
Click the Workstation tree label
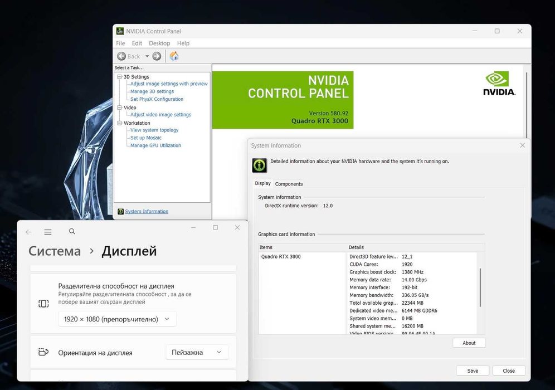coord(137,123)
